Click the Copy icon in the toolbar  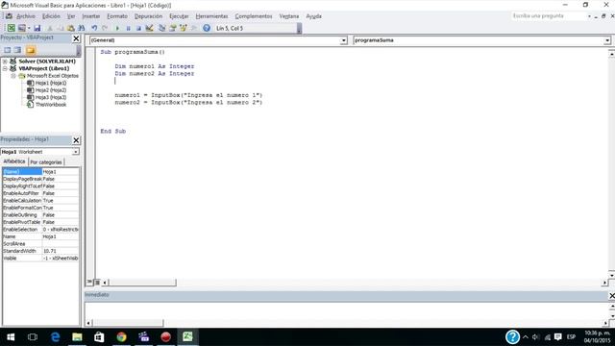(x=60, y=28)
